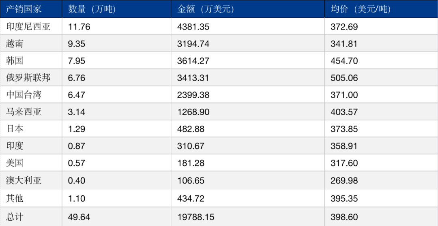Click the Indonesia amount value 4381.35
The height and width of the screenshot is (226, 438).
pyautogui.click(x=193, y=27)
